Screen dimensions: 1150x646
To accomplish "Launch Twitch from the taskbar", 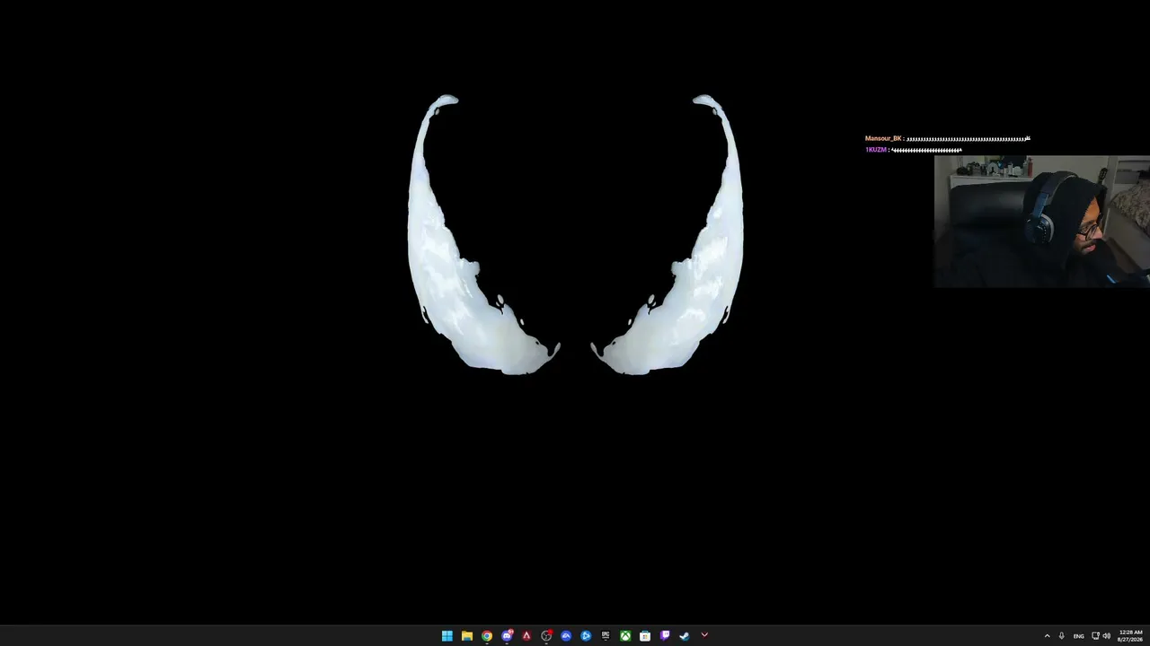I will pyautogui.click(x=665, y=636).
